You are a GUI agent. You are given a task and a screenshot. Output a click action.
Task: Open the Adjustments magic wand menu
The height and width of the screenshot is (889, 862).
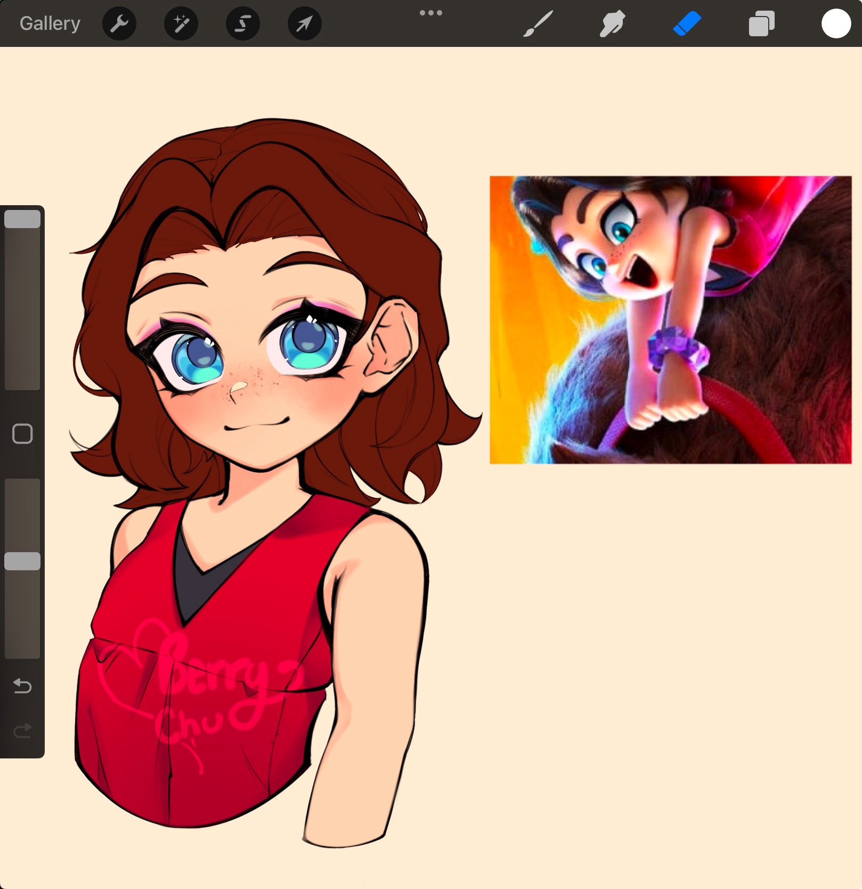tap(181, 23)
